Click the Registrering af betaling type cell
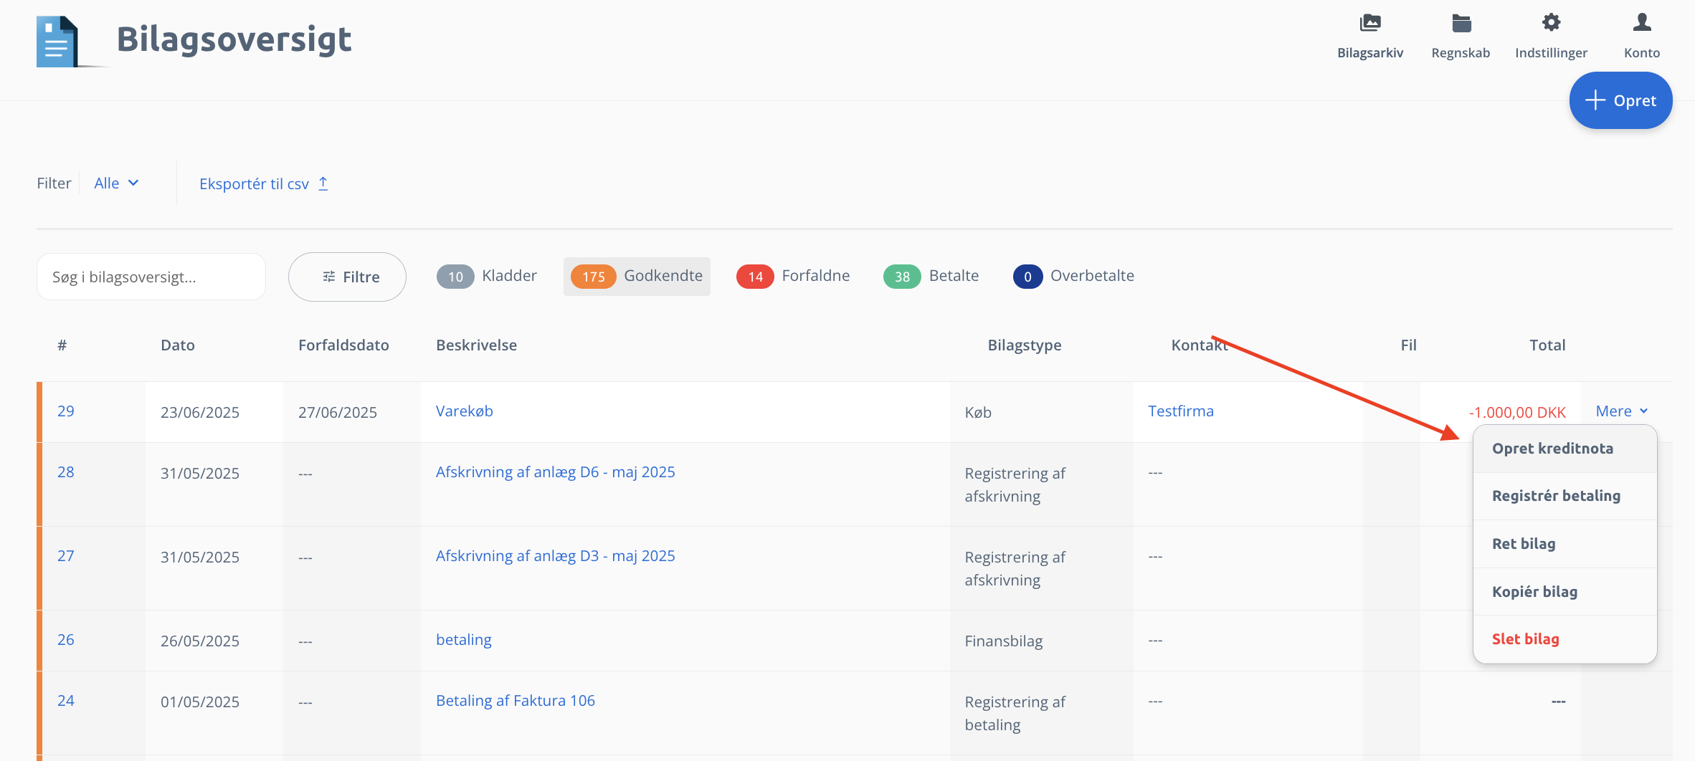This screenshot has width=1695, height=761. tap(1015, 714)
